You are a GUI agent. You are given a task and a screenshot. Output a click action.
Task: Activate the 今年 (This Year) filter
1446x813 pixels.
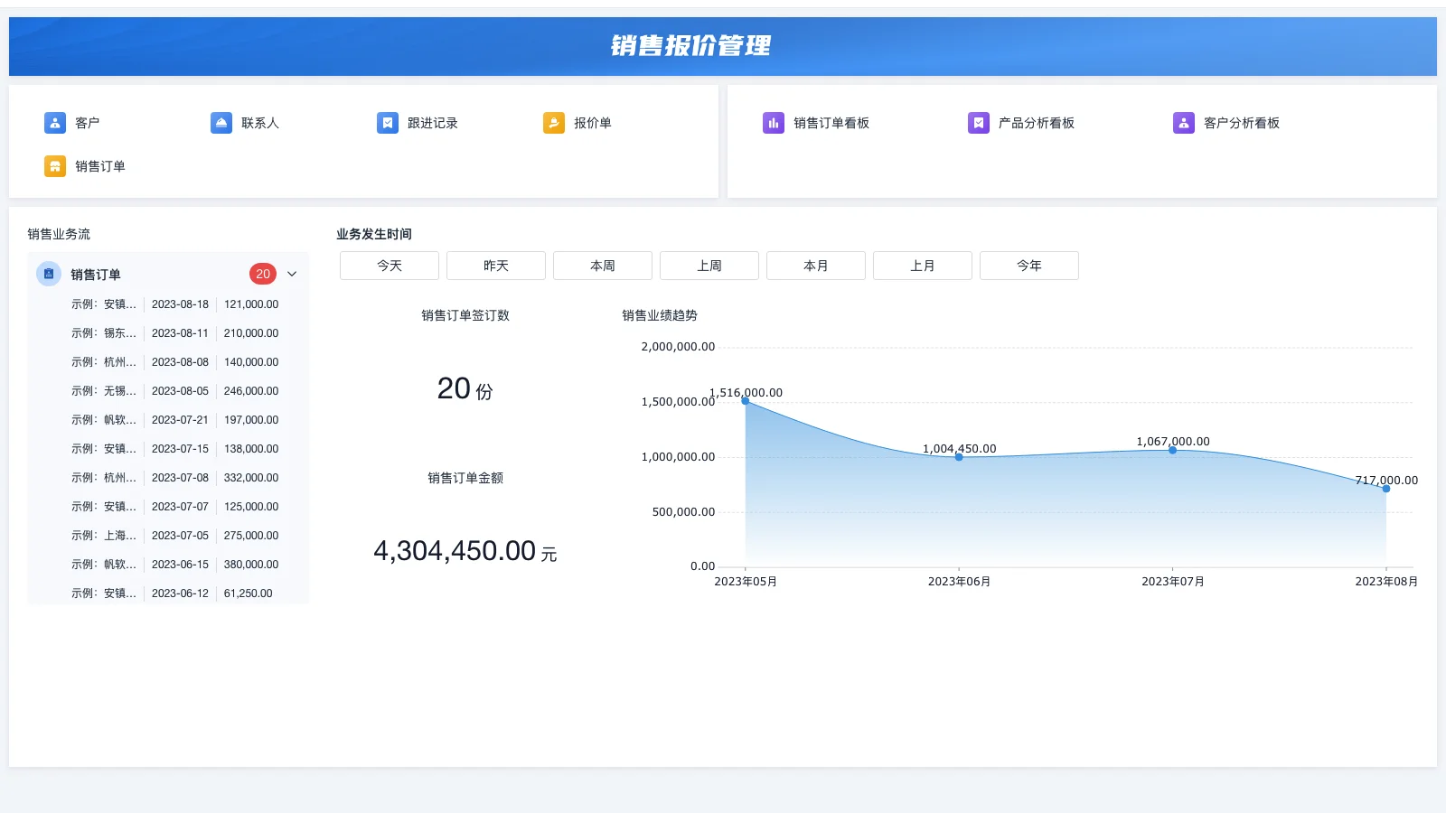pos(1029,265)
